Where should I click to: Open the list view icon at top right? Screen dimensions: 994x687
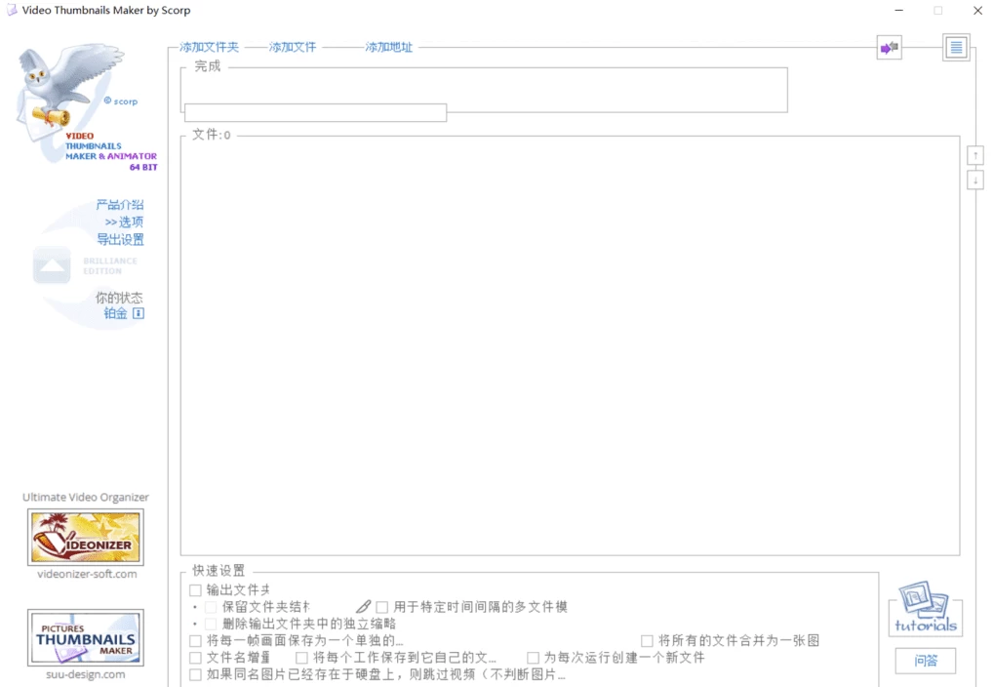coord(955,47)
